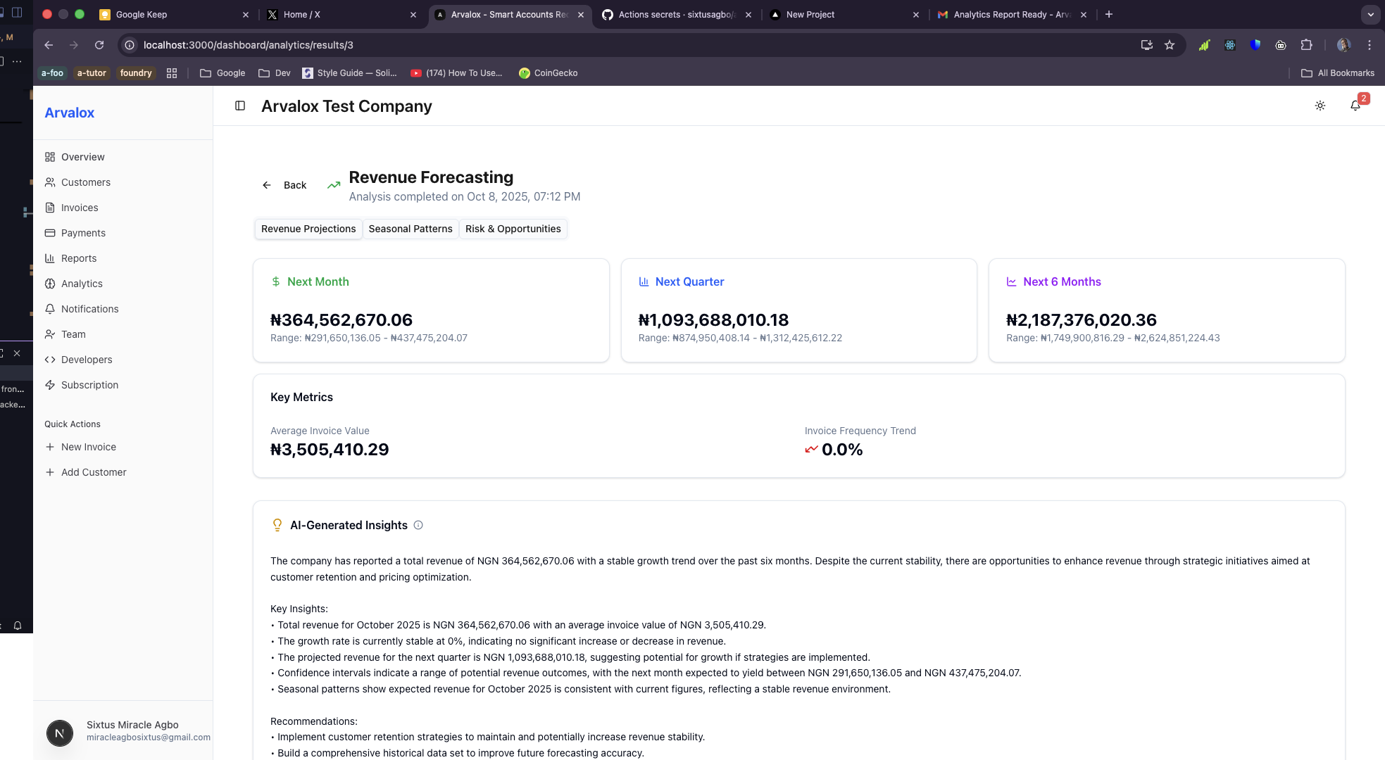Open the Dev bookmarks folder
This screenshot has height=760, width=1385.
(275, 73)
